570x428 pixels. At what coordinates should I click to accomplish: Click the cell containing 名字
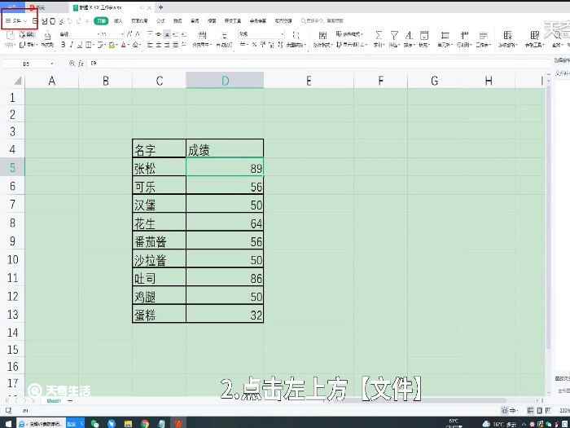(x=160, y=148)
